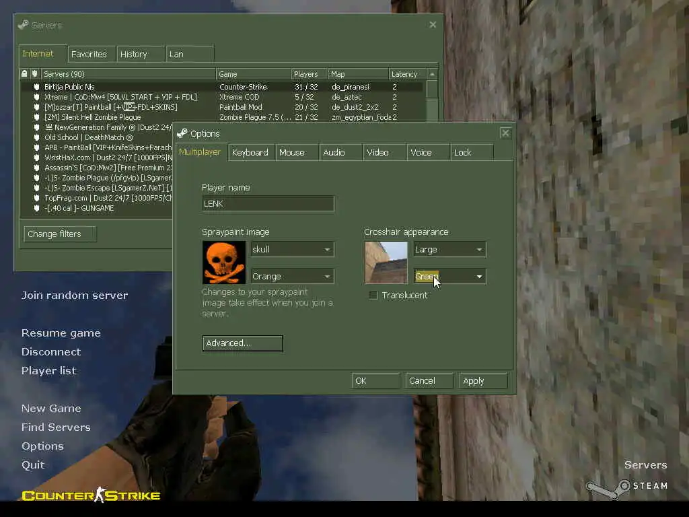The image size is (689, 517).
Task: Toggle the Translucent crosshair checkbox
Action: click(x=373, y=296)
